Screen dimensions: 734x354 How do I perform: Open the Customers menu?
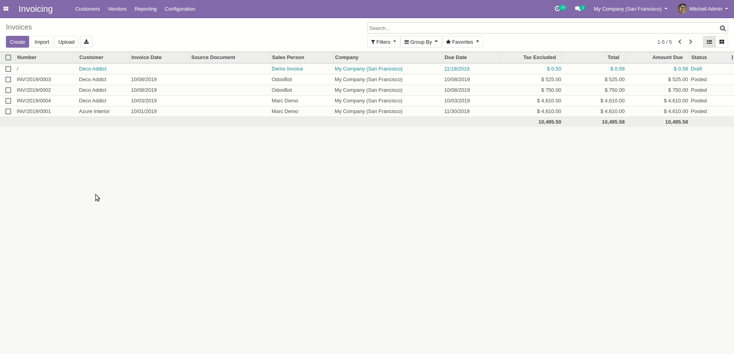87,9
